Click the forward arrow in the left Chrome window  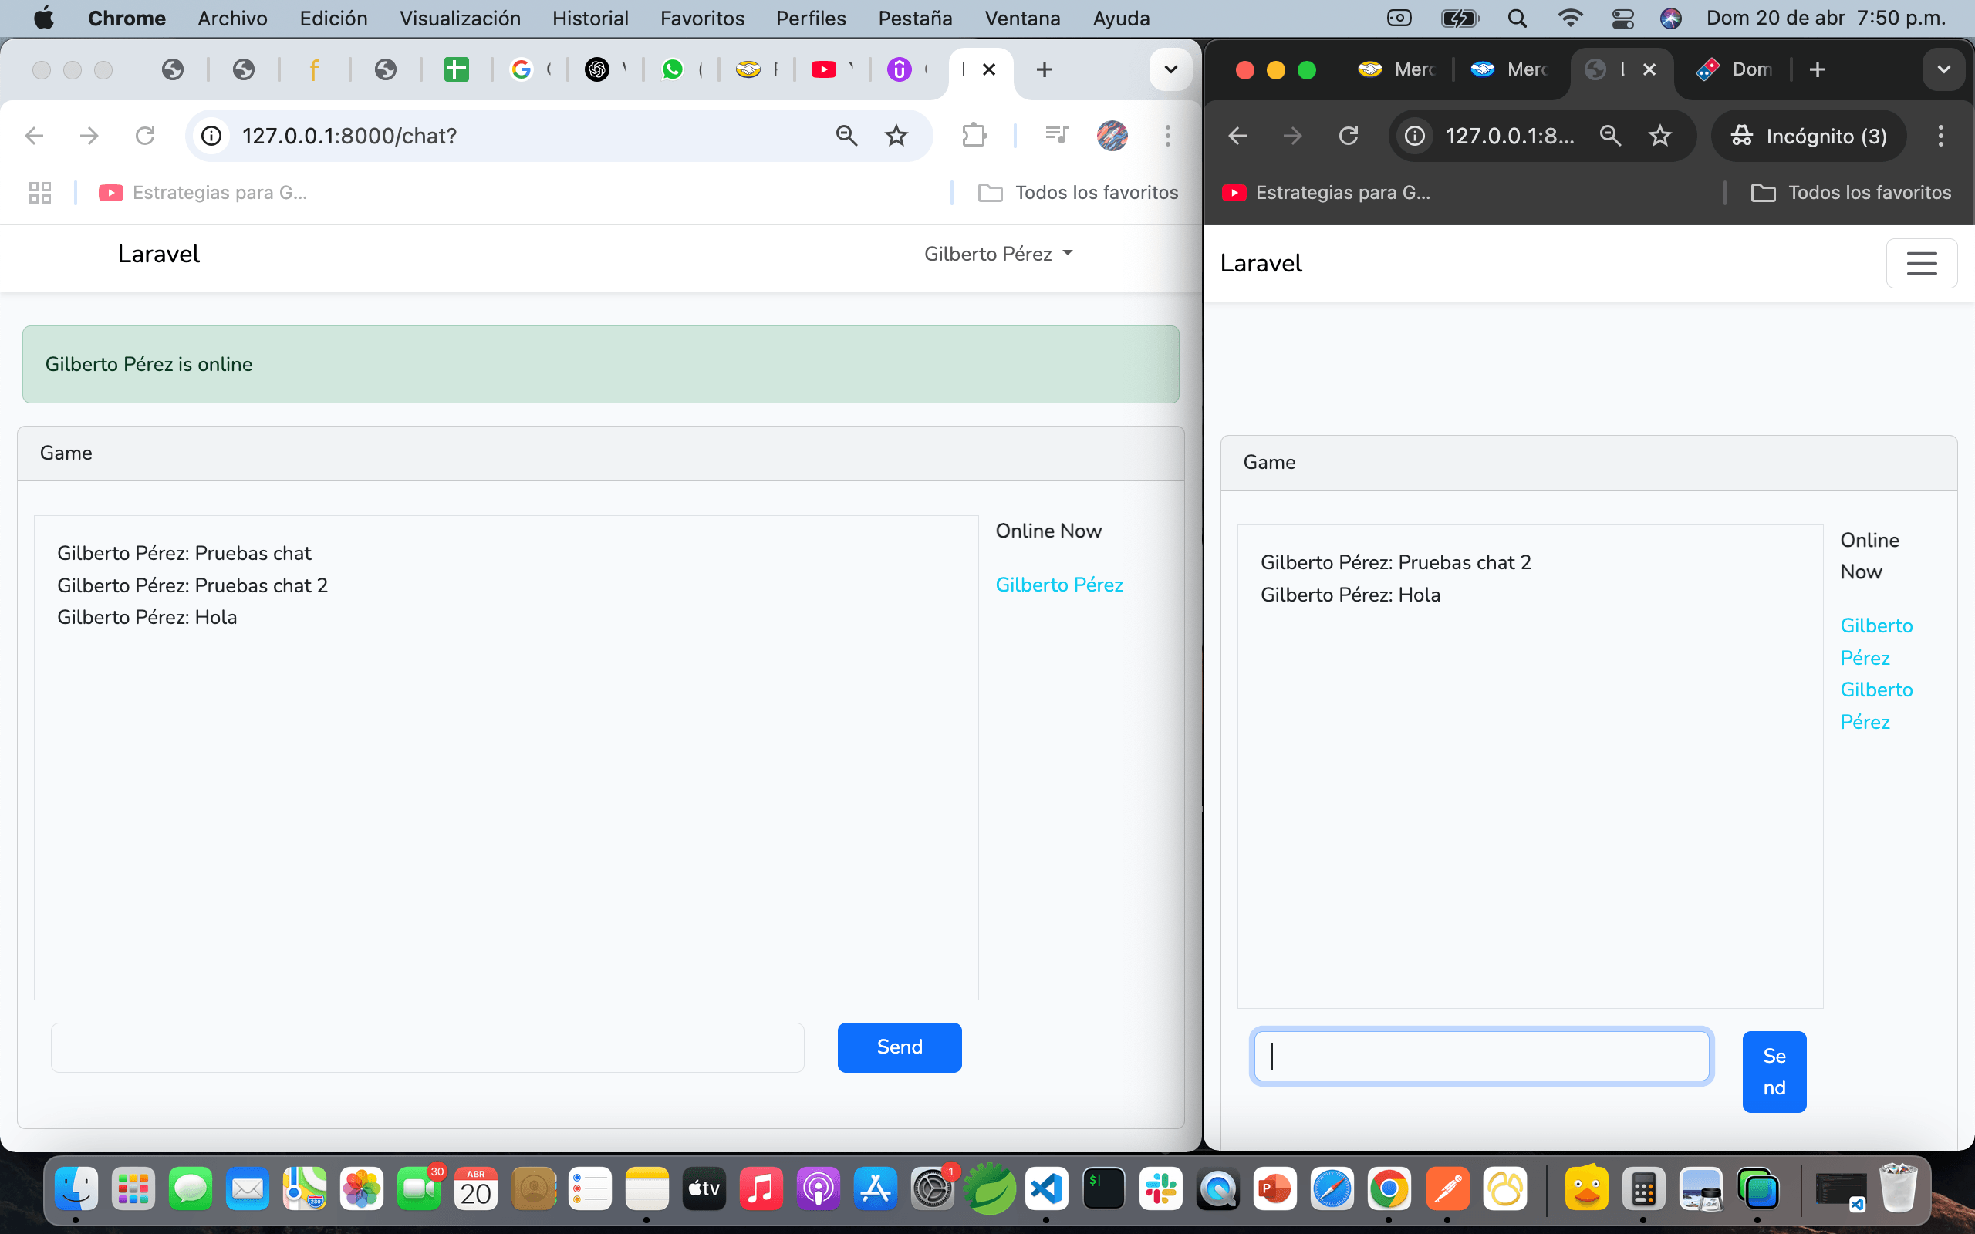tap(89, 136)
